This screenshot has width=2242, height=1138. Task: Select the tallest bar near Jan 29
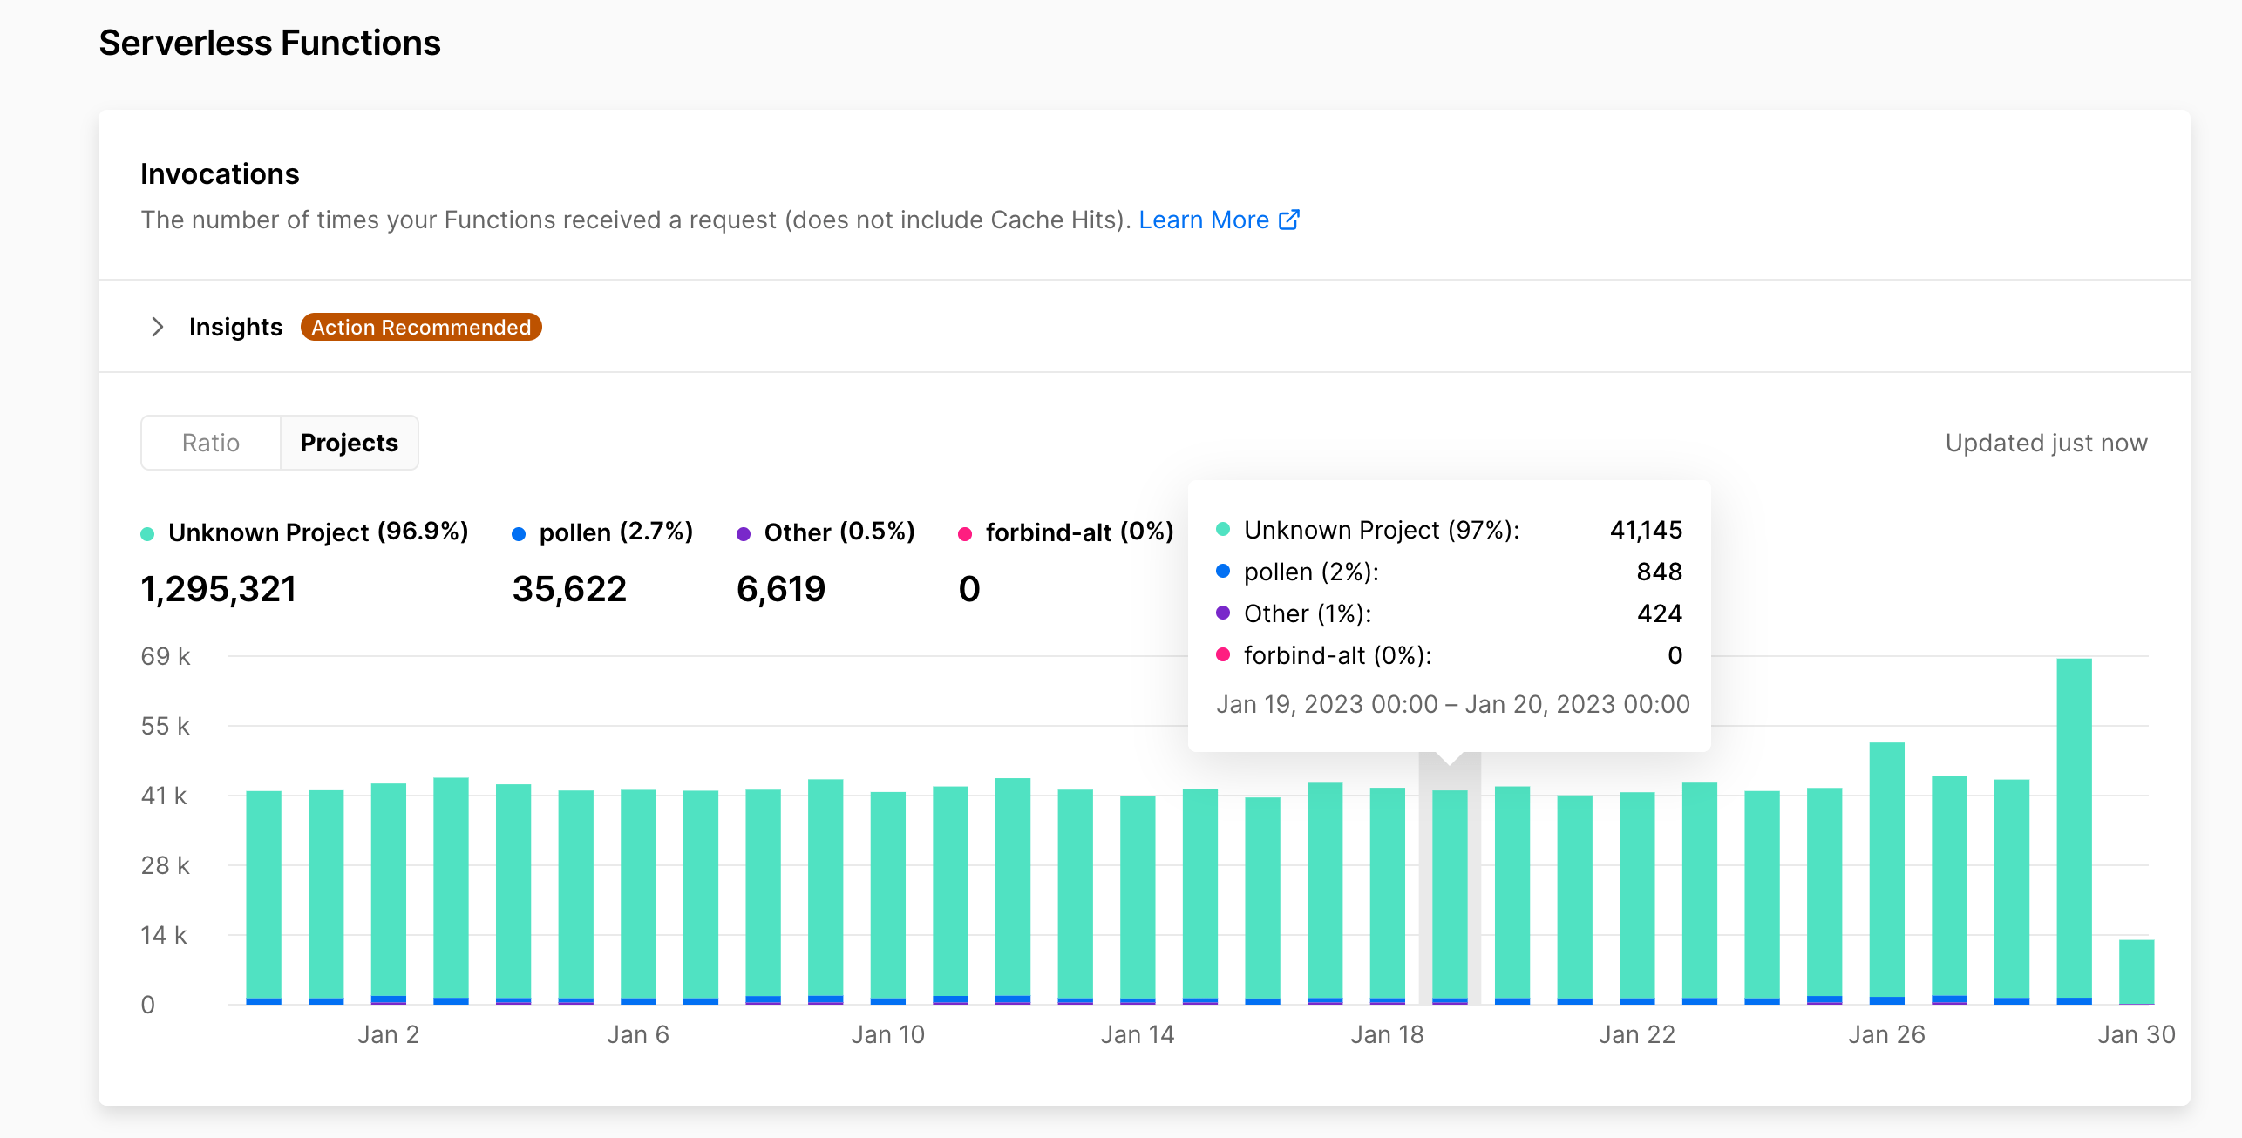point(2074,831)
